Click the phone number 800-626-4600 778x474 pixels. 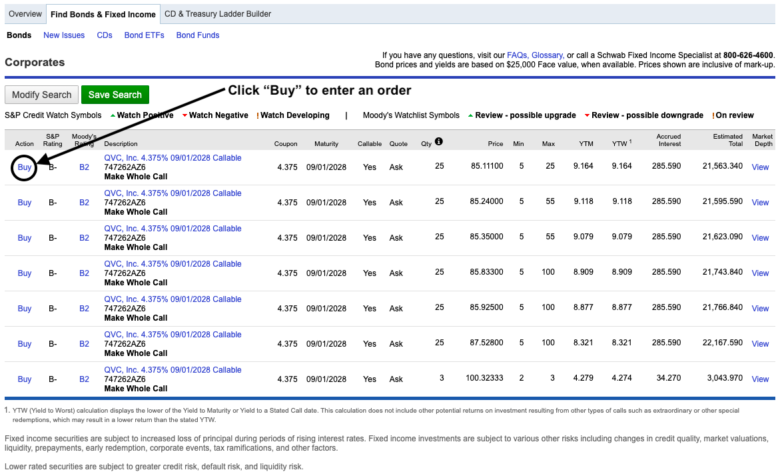pos(748,55)
